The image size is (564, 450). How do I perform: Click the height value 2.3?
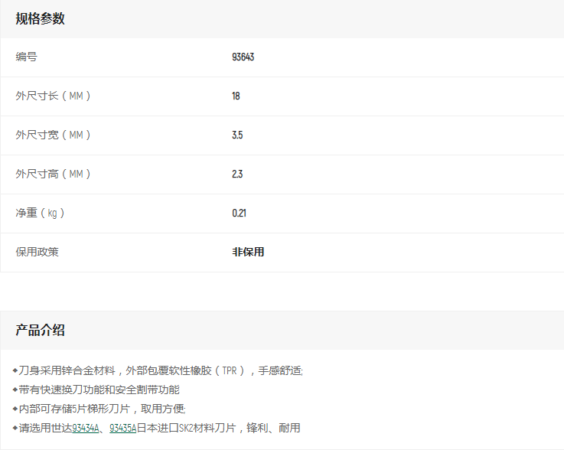237,174
